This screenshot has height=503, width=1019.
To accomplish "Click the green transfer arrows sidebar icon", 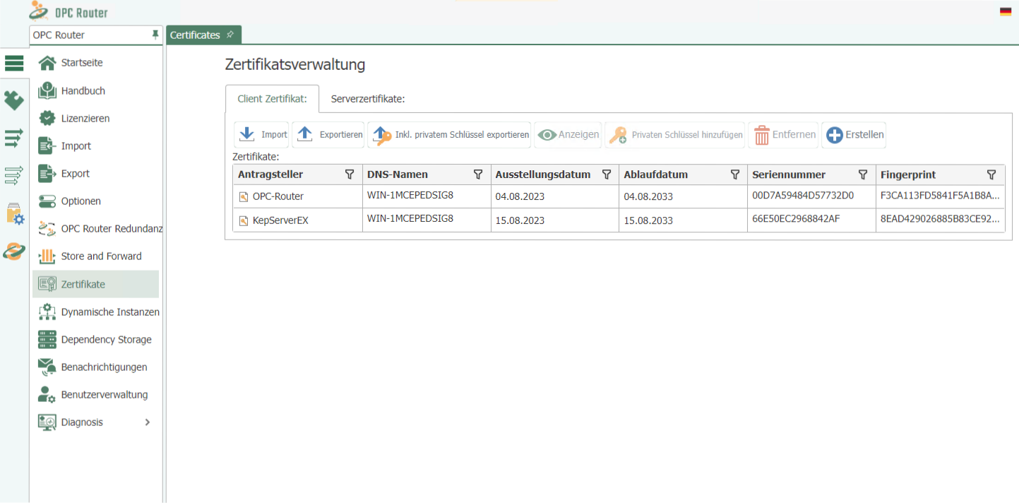I will pyautogui.click(x=14, y=138).
